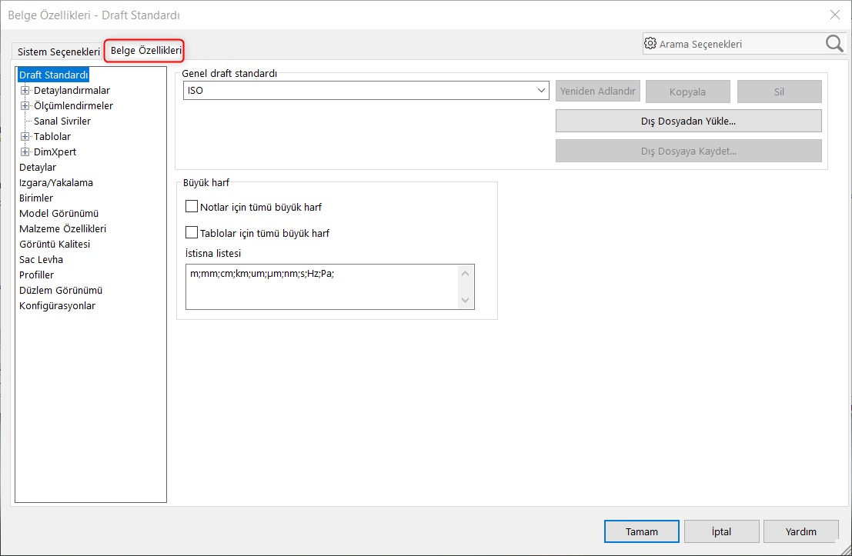Select the Detaylandırmalar tree item label

pos(72,90)
